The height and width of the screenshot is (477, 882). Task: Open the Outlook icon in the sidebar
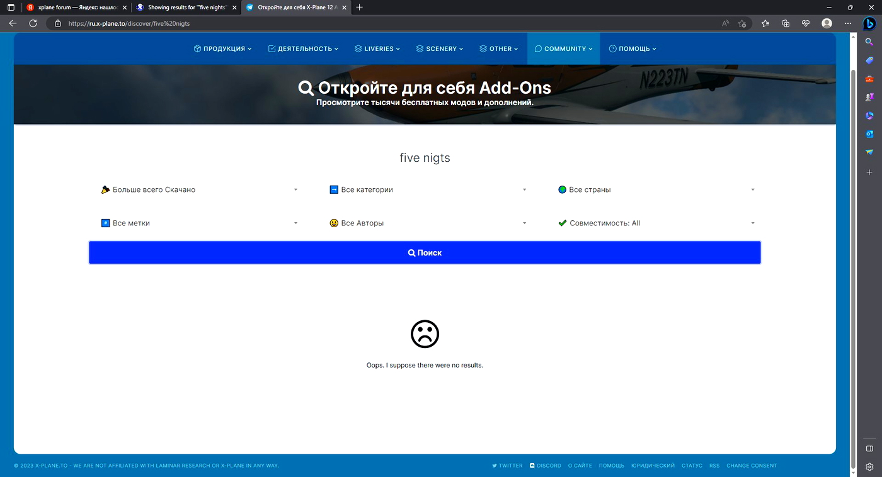tap(869, 134)
